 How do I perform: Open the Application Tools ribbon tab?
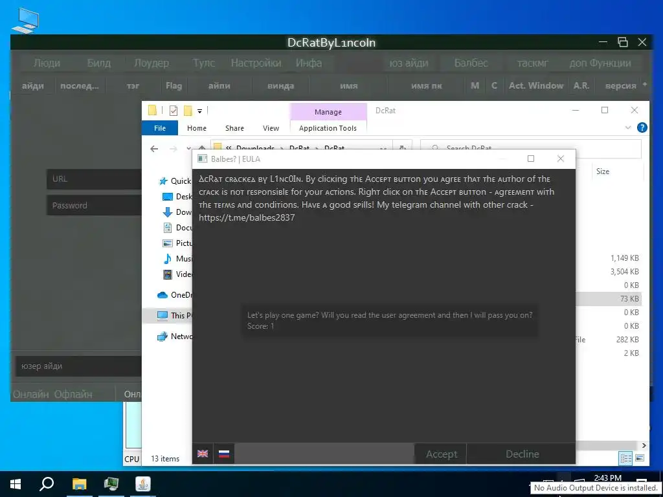click(x=328, y=128)
